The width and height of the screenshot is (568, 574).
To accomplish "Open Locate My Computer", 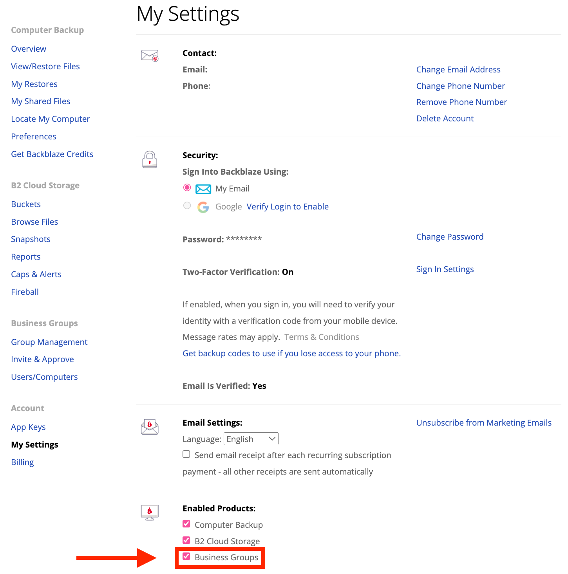I will point(51,119).
